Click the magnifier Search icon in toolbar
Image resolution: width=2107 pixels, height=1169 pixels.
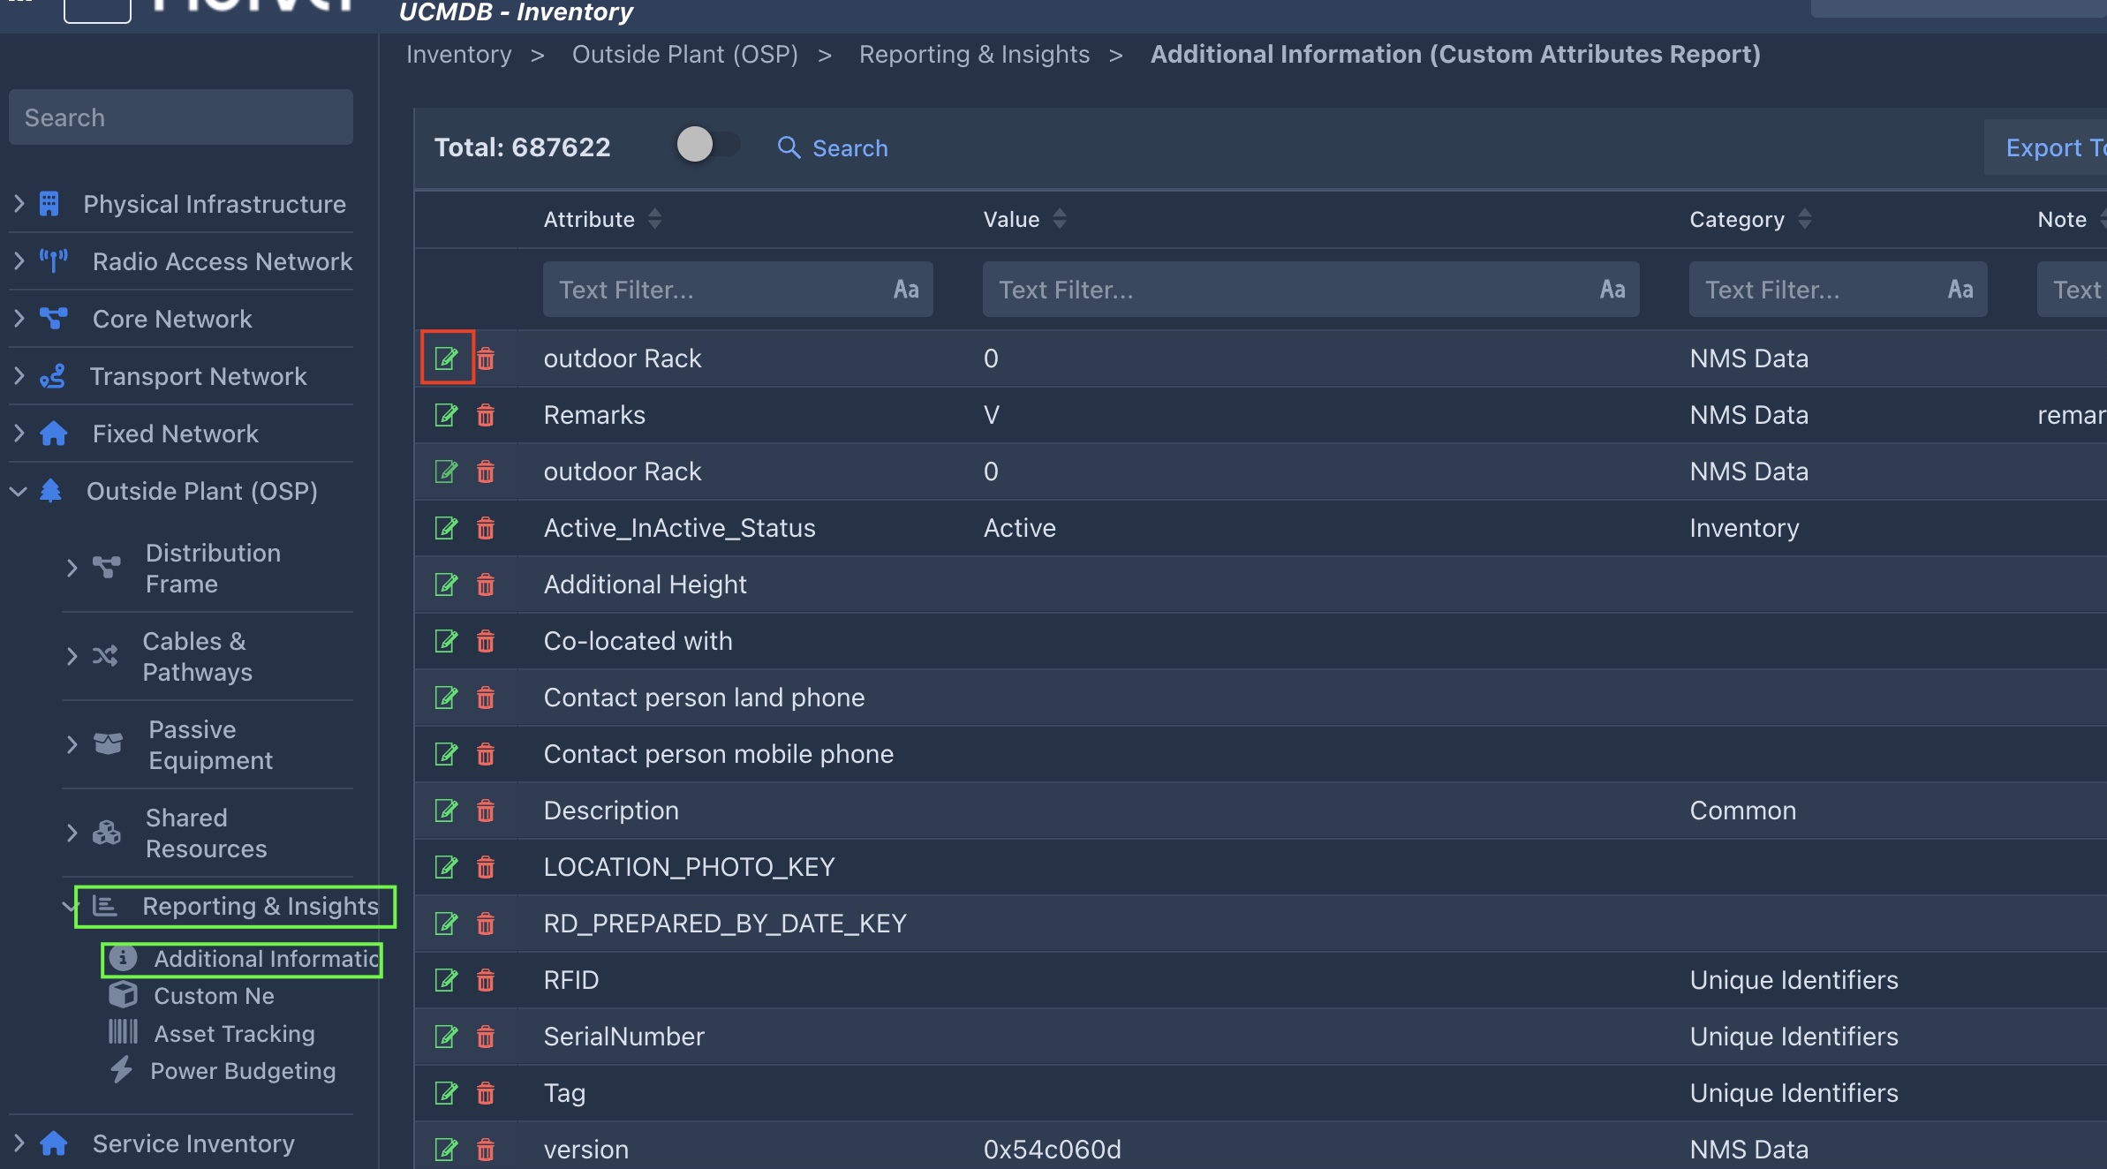(789, 147)
